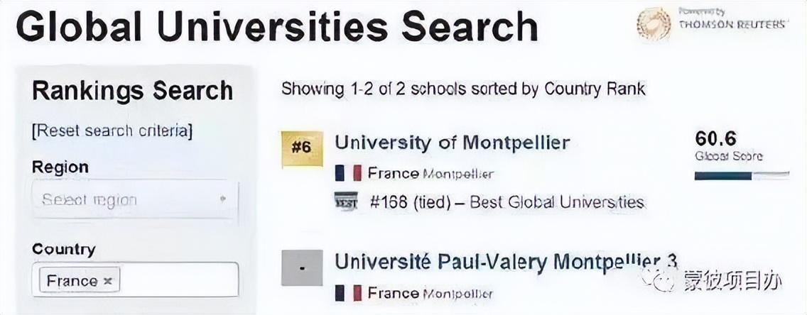Image resolution: width=807 pixels, height=315 pixels.
Task: Click the 60.6 Global Score value
Action: point(716,138)
